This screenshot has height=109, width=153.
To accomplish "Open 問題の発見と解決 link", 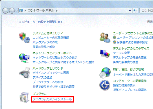I will (x=44, y=47).
